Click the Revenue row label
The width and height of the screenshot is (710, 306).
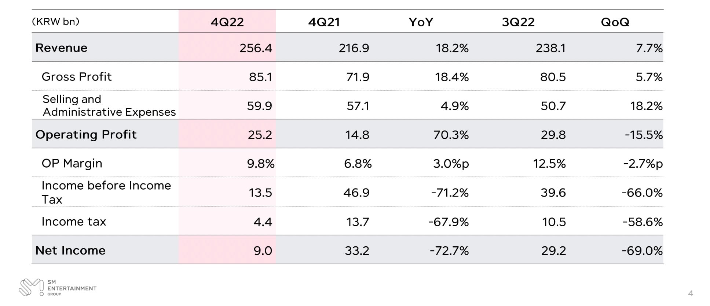pos(61,48)
